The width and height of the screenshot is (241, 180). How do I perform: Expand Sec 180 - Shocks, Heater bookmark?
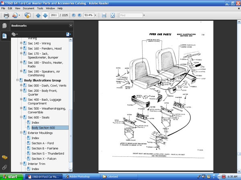coord(21,62)
